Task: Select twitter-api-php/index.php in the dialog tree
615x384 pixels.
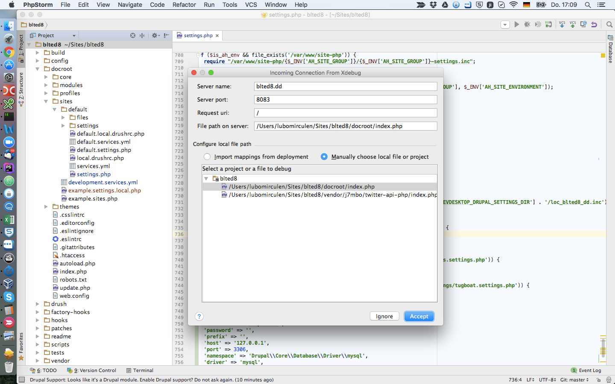Action: click(319, 195)
